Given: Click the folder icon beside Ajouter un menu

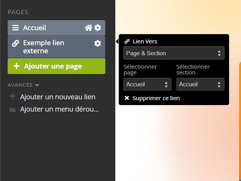Looking at the screenshot, I should [x=12, y=110].
